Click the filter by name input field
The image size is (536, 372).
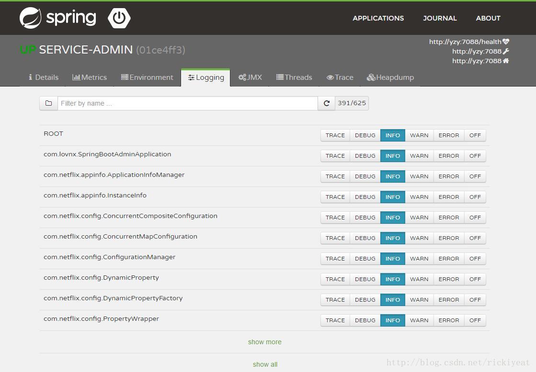coord(187,103)
